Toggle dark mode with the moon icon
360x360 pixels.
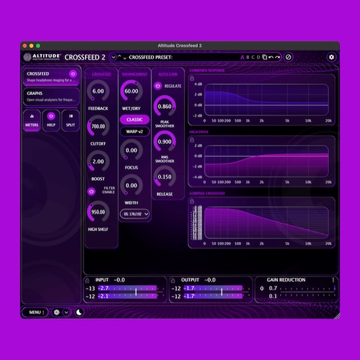[79, 312]
